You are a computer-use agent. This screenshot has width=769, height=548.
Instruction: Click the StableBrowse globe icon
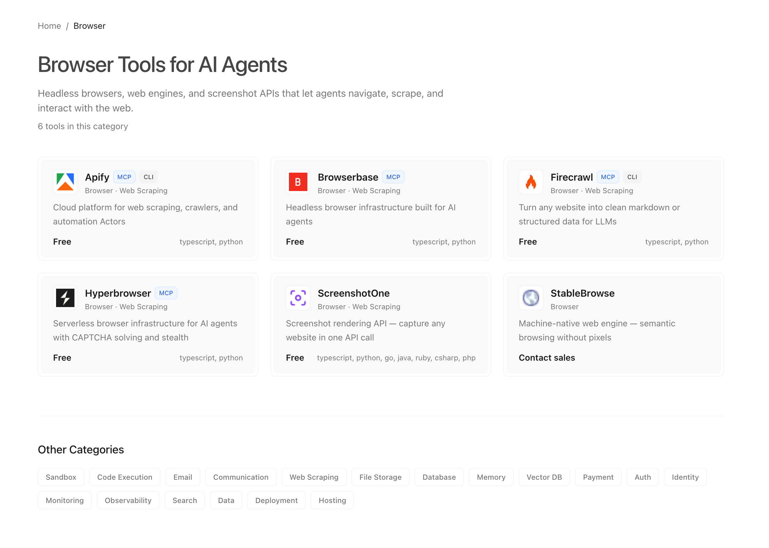pyautogui.click(x=531, y=298)
